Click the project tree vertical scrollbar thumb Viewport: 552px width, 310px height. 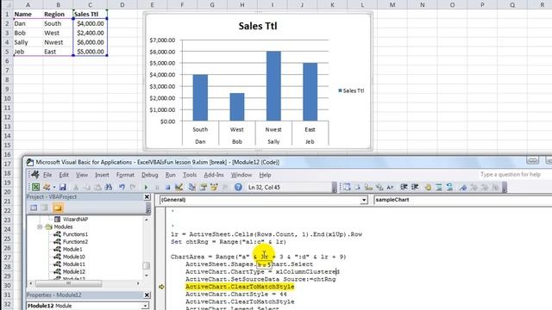tap(147, 266)
